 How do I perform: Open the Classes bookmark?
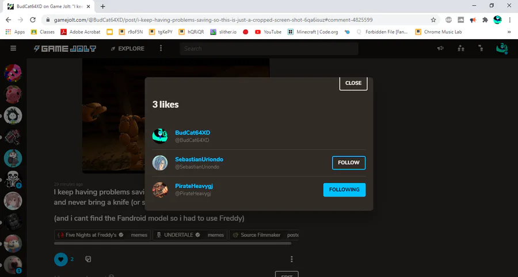tap(43, 32)
